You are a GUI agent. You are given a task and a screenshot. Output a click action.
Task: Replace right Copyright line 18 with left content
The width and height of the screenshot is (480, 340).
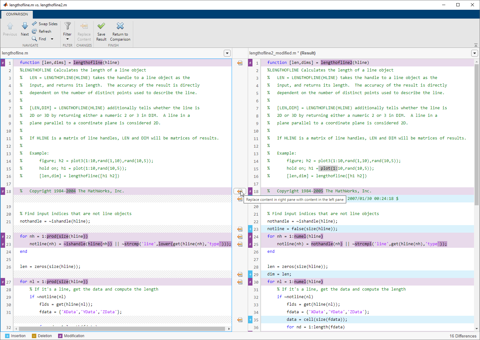click(240, 191)
